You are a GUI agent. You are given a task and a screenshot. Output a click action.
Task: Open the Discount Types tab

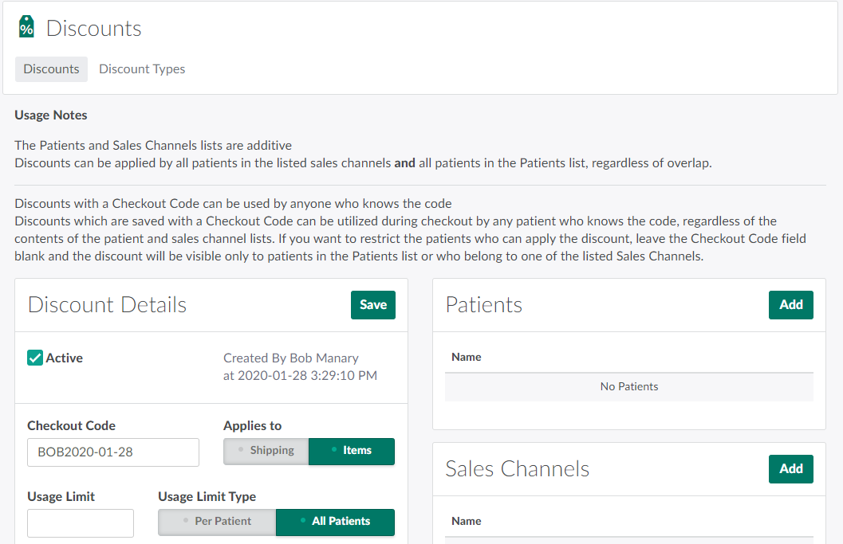[142, 69]
